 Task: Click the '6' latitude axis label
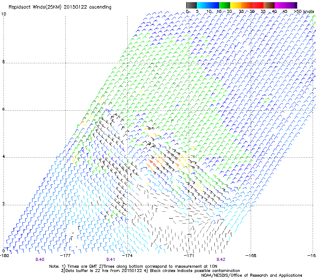(3, 109)
